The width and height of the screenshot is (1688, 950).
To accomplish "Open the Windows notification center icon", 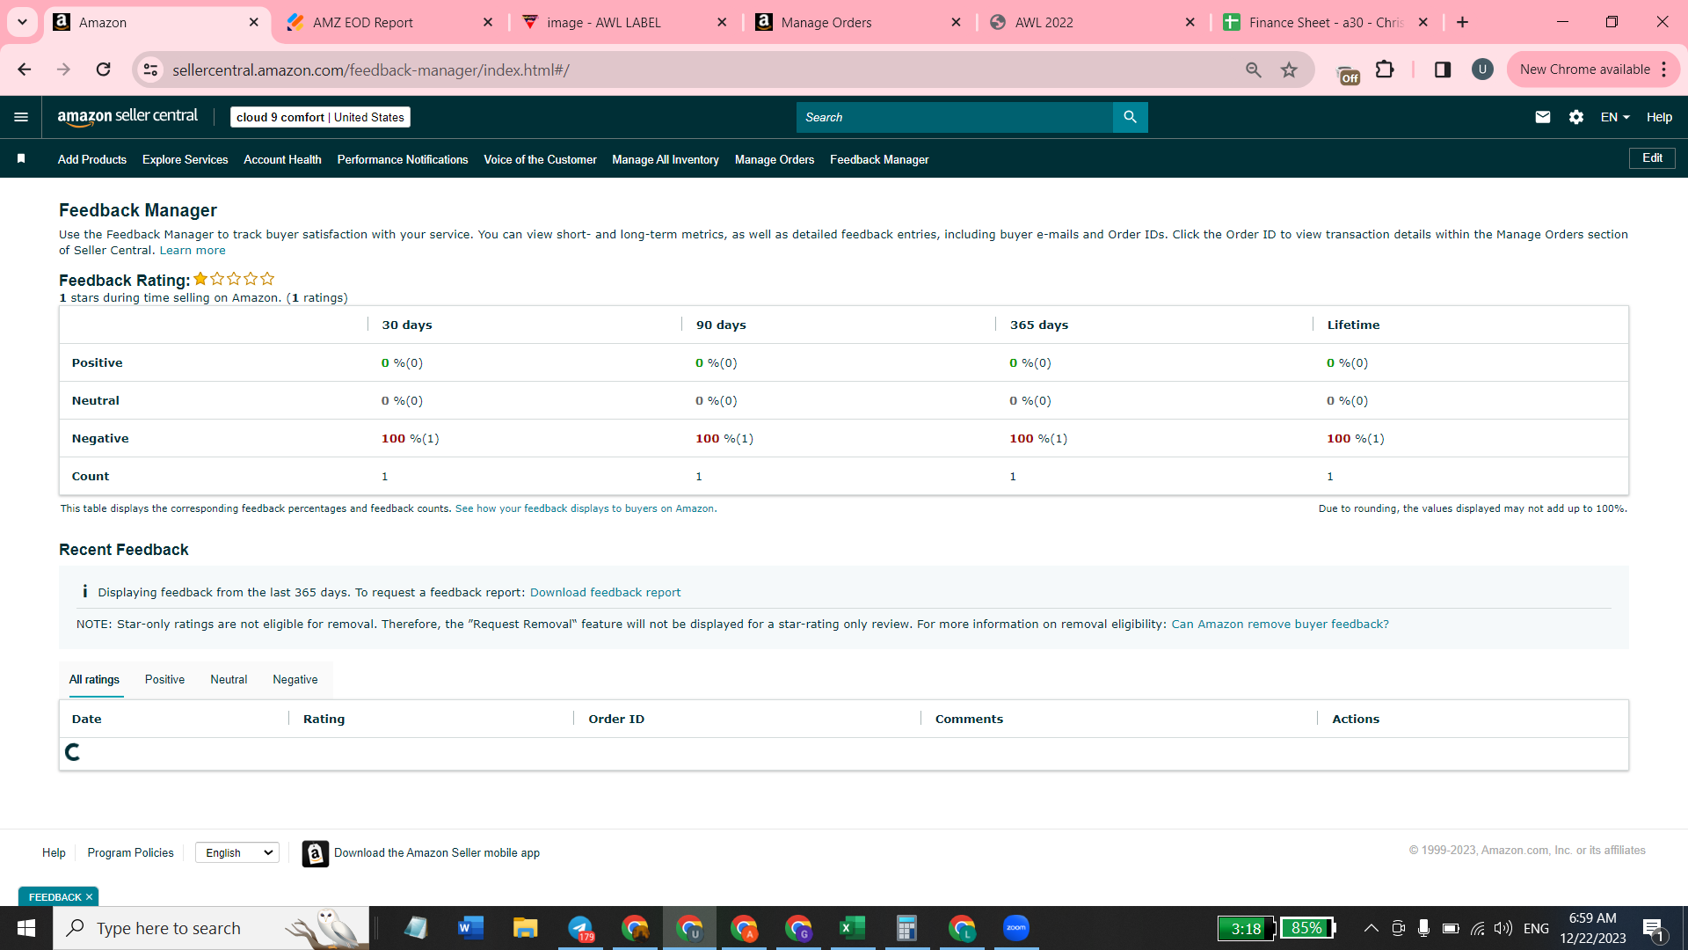I will coord(1653,929).
